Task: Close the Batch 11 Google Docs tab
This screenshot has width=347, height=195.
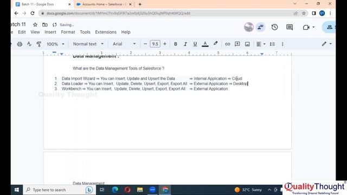Action: click(69, 4)
